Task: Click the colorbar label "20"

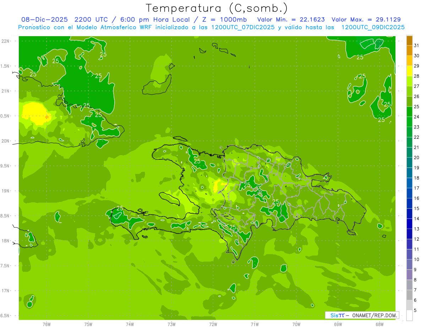Action: click(416, 158)
